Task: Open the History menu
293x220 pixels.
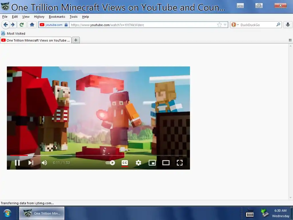Action: [x=39, y=17]
